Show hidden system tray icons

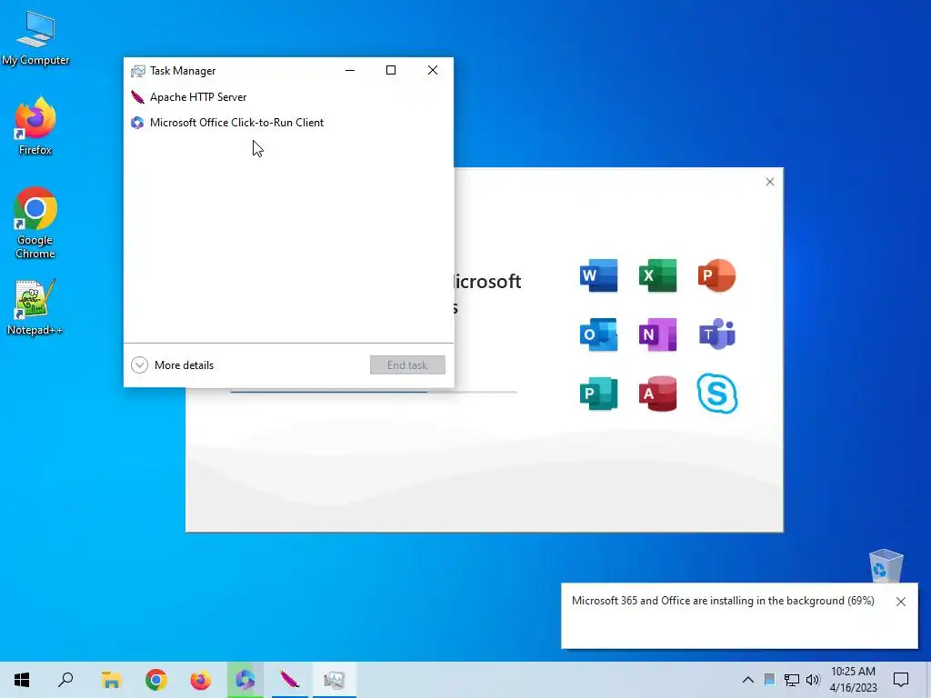pos(748,680)
